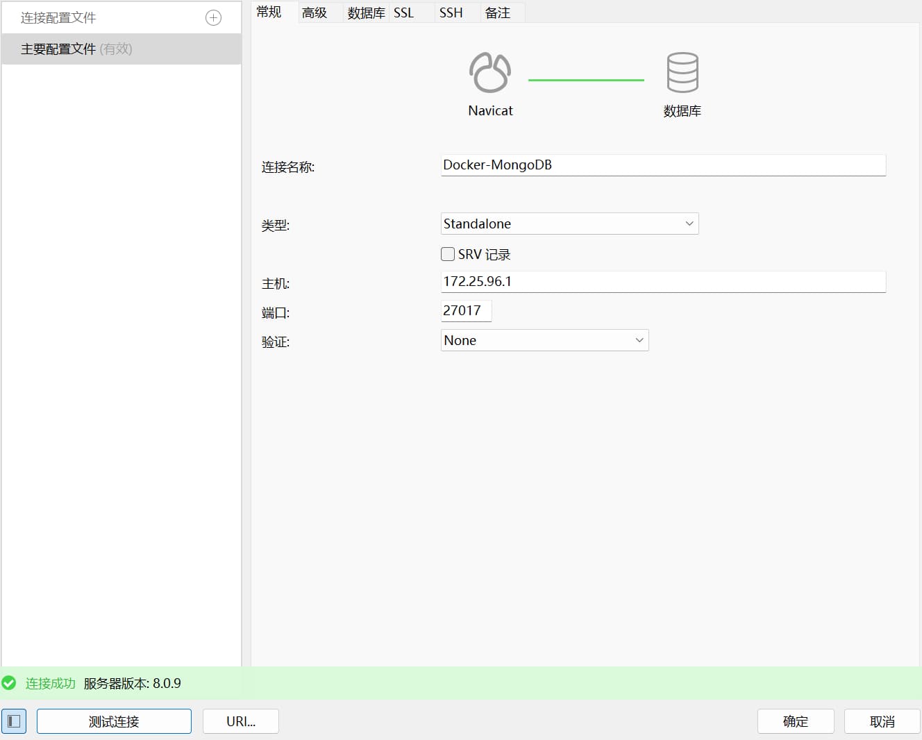Click the 验证: label
The height and width of the screenshot is (740, 922).
276,342
